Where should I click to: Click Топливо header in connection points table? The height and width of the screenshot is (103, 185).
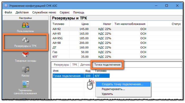pyautogui.click(x=101, y=71)
